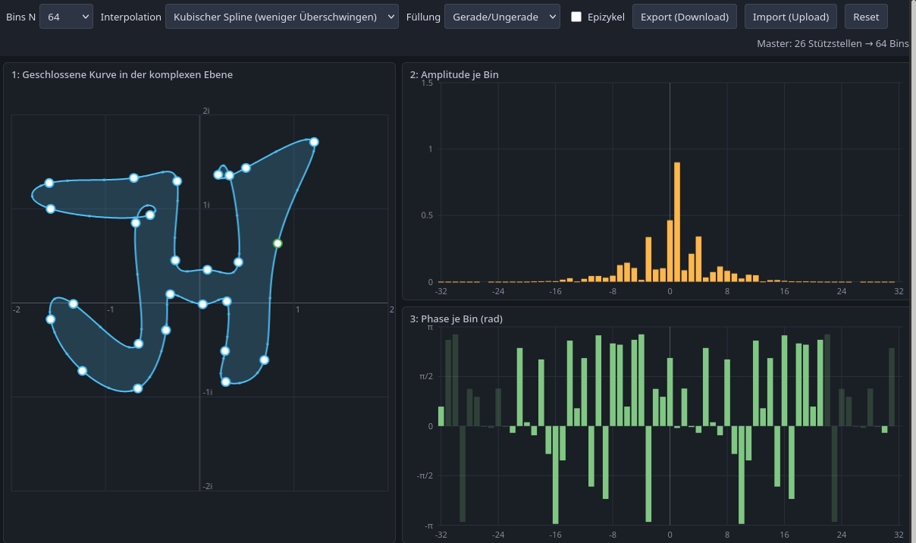Select the green-highlighted control point on the curve
Viewport: 916px width, 543px height.
pyautogui.click(x=278, y=243)
